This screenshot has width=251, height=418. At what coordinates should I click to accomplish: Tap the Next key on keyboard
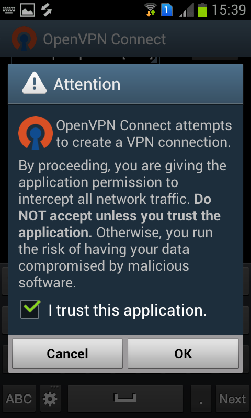tap(232, 398)
